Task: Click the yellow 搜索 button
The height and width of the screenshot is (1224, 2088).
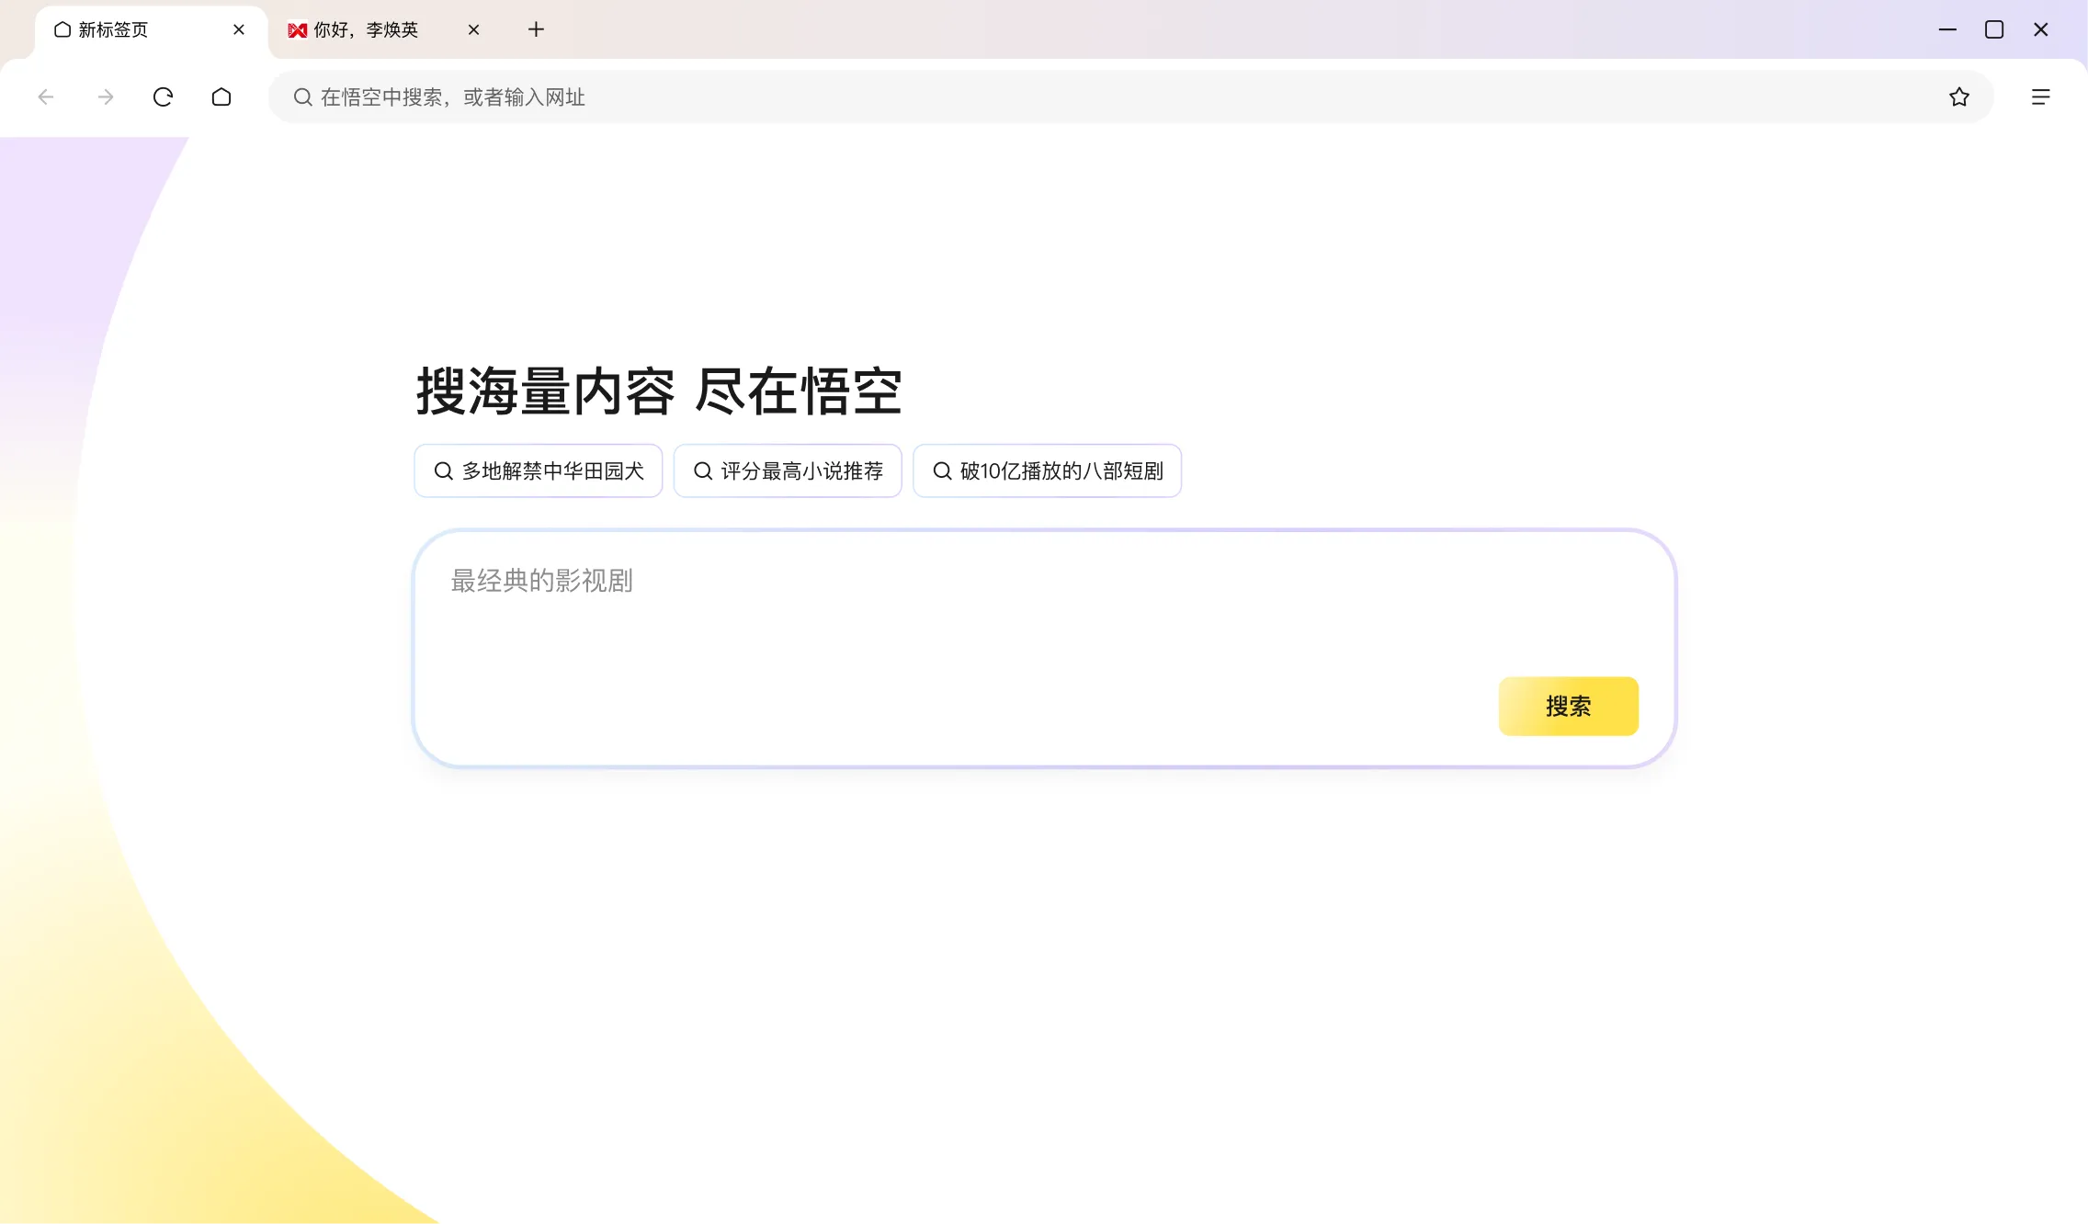Action: (1569, 706)
